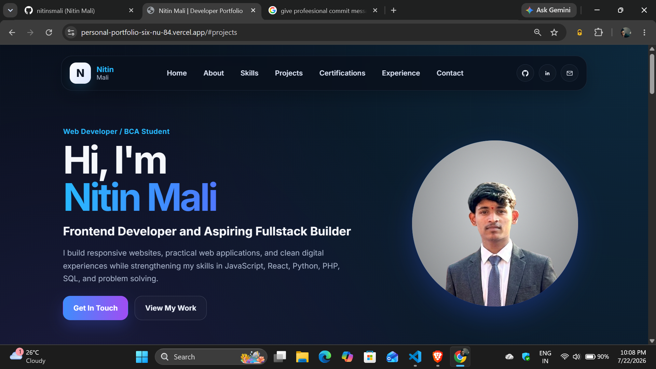Open Outlook from taskbar
Screen dimensions: 656x369
(x=392, y=357)
